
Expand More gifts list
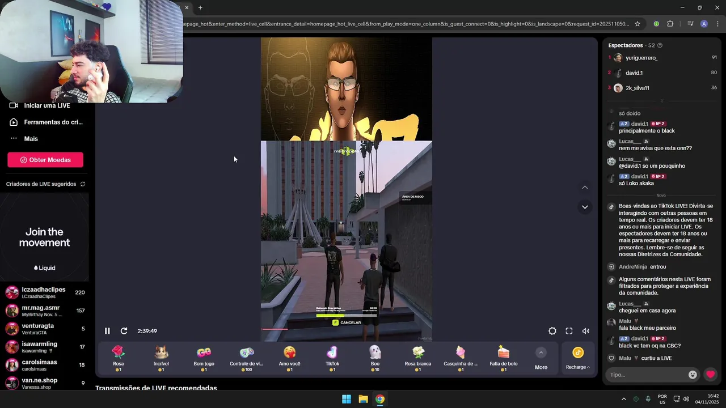541,359
